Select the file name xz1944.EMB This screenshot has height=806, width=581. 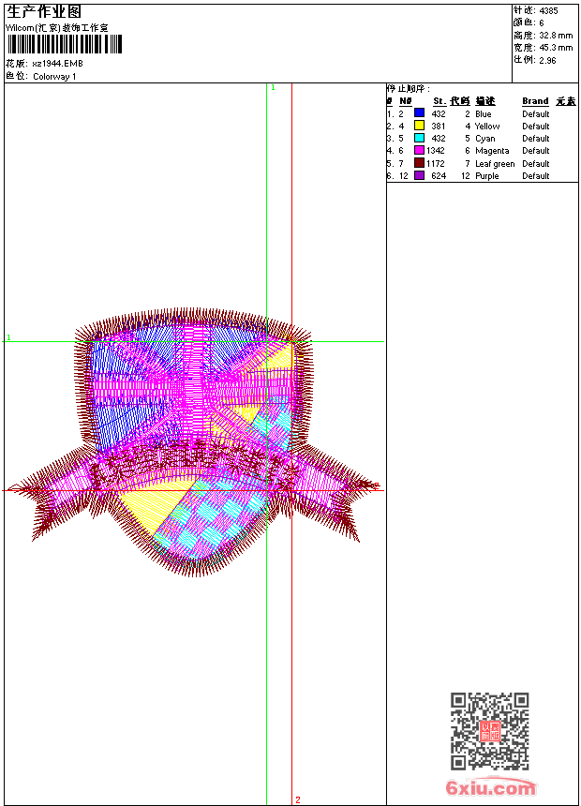point(57,64)
